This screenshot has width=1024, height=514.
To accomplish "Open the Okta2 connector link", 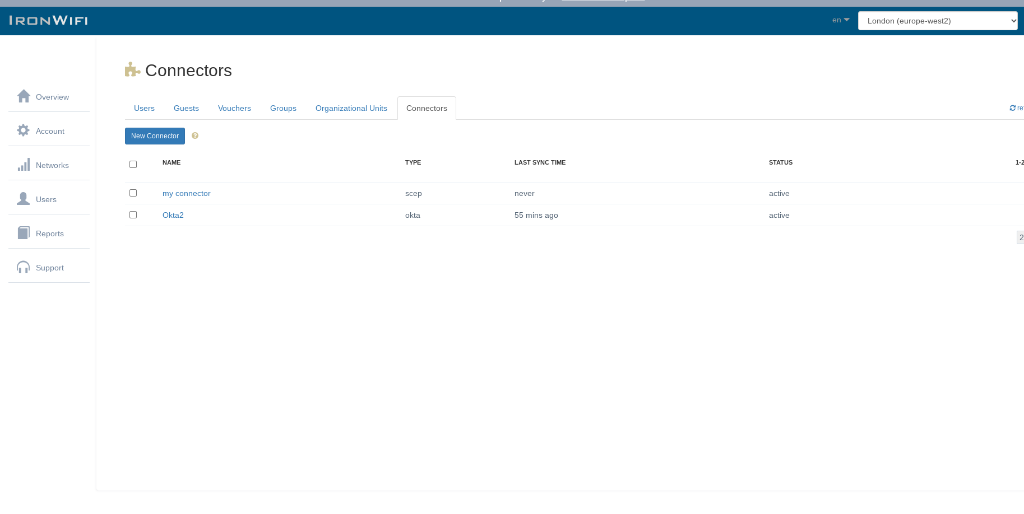I will (x=173, y=215).
